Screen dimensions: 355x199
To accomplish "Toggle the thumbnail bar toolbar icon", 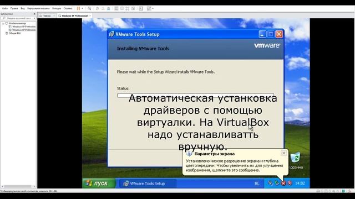I will click(122, 8).
